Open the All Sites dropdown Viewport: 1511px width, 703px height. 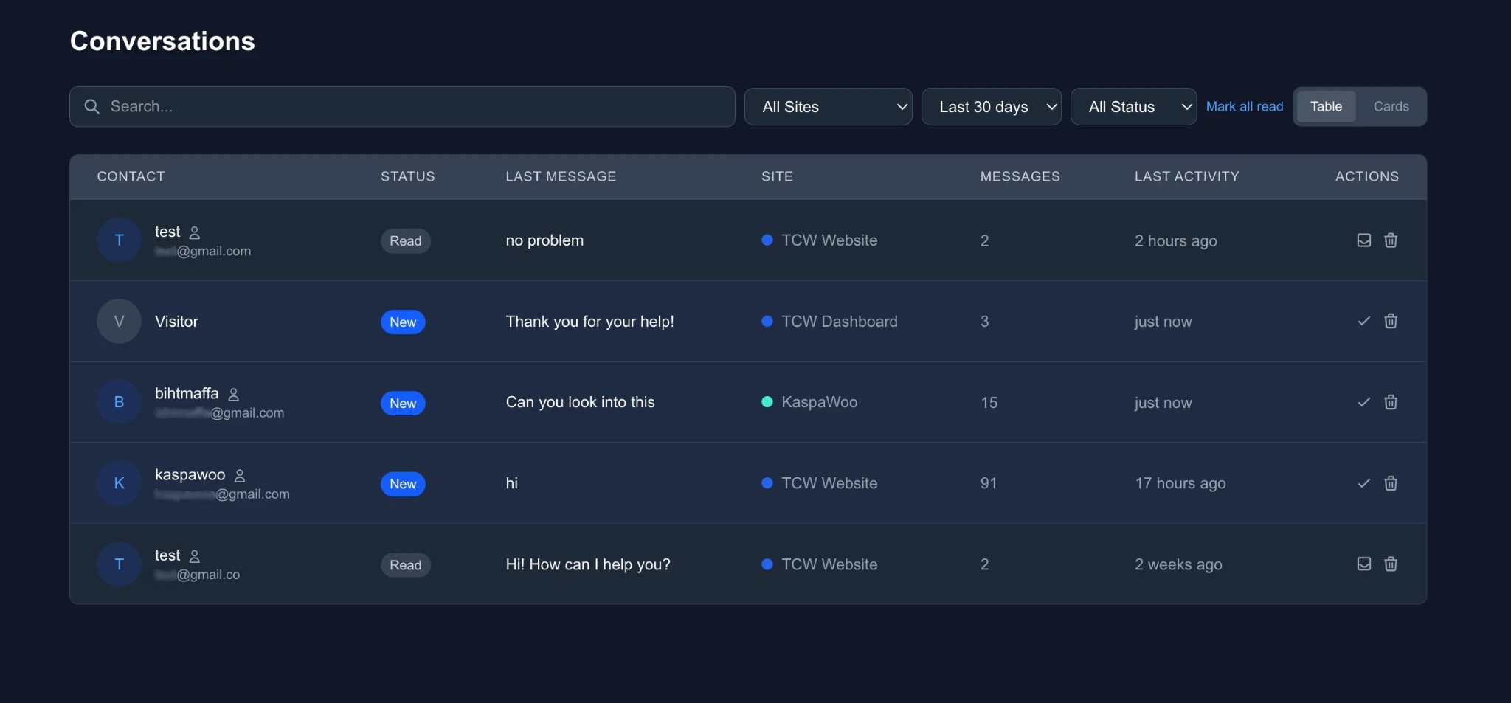coord(829,106)
